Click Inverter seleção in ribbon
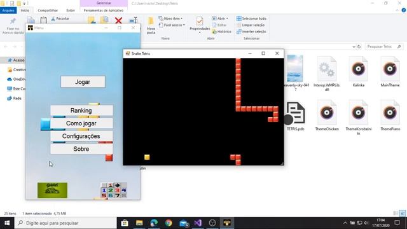The width and height of the screenshot is (407, 229). click(x=251, y=32)
